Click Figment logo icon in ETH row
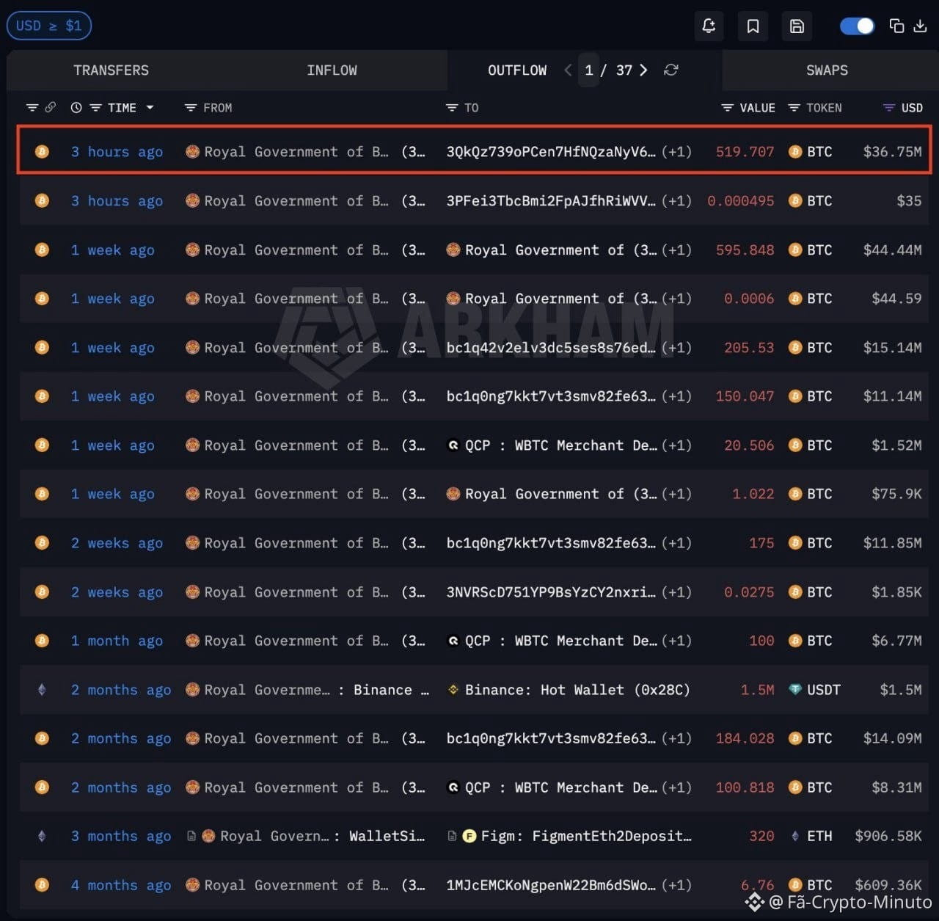The height and width of the screenshot is (921, 939). [469, 836]
